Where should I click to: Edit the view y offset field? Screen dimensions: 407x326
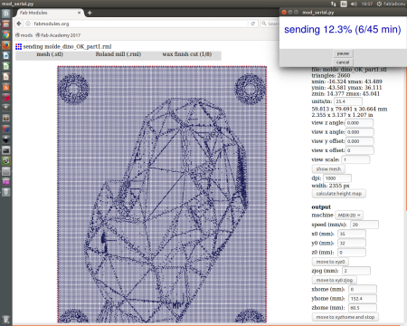click(x=360, y=141)
